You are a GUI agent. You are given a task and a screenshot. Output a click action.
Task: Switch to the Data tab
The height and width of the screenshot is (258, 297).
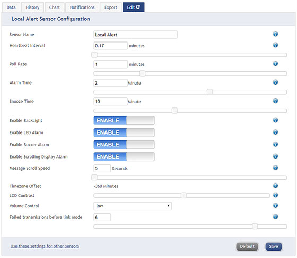(11, 7)
